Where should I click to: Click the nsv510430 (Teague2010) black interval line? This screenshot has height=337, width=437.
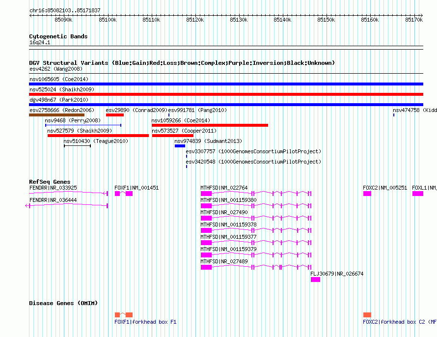pyautogui.click(x=77, y=146)
